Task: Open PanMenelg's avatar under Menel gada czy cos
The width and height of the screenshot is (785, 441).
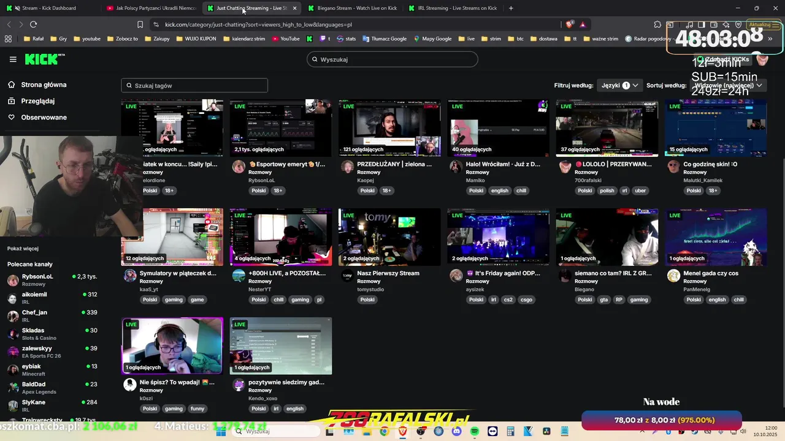Action: [673, 276]
